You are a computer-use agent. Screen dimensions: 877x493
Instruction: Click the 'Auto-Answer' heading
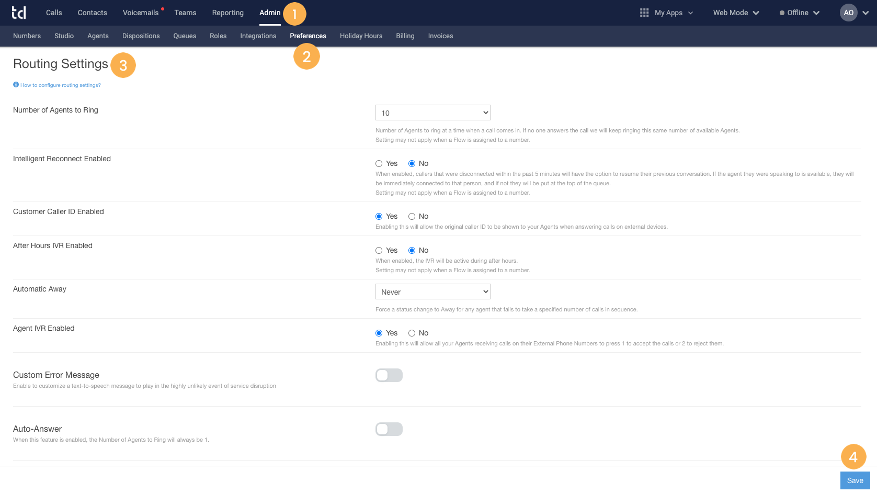point(37,429)
